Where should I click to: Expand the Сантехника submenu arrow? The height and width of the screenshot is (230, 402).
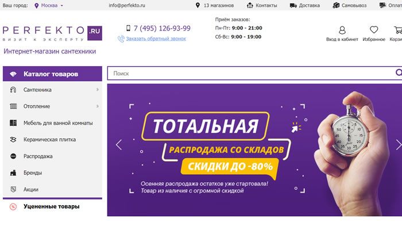[98, 90]
